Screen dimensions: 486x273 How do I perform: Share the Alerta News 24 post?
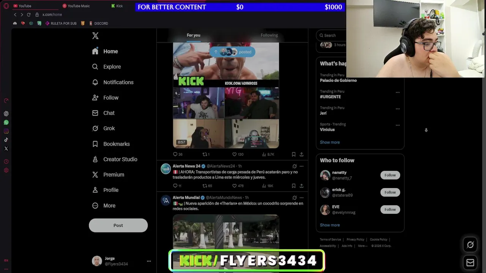[301, 186]
